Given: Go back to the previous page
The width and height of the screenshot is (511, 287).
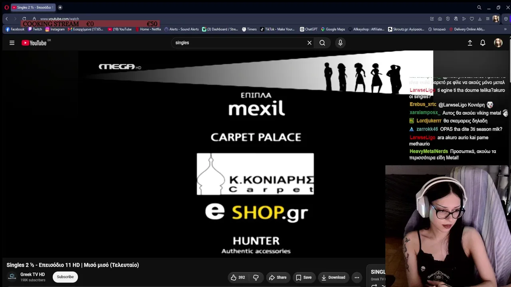Looking at the screenshot, I should pos(6,19).
